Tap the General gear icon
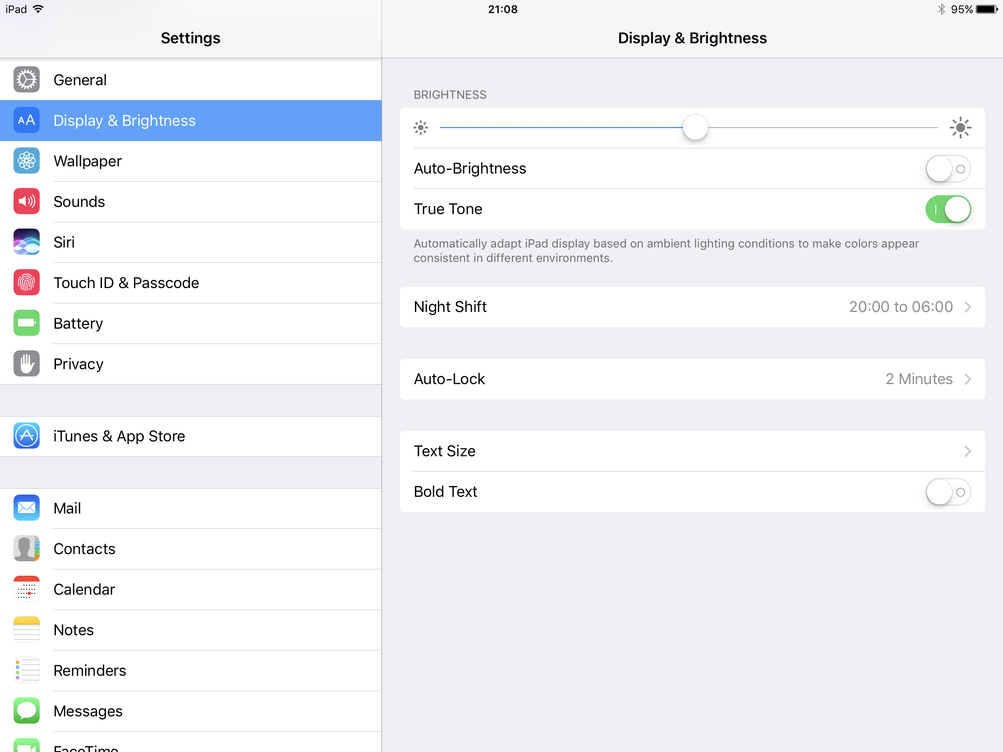1003x752 pixels. coord(26,80)
